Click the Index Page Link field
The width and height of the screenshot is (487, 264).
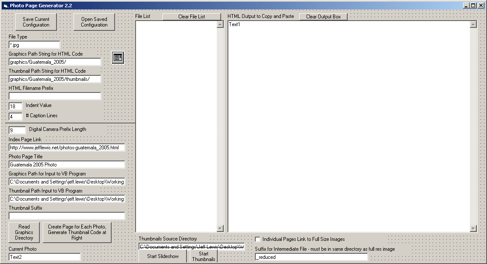[x=67, y=147]
